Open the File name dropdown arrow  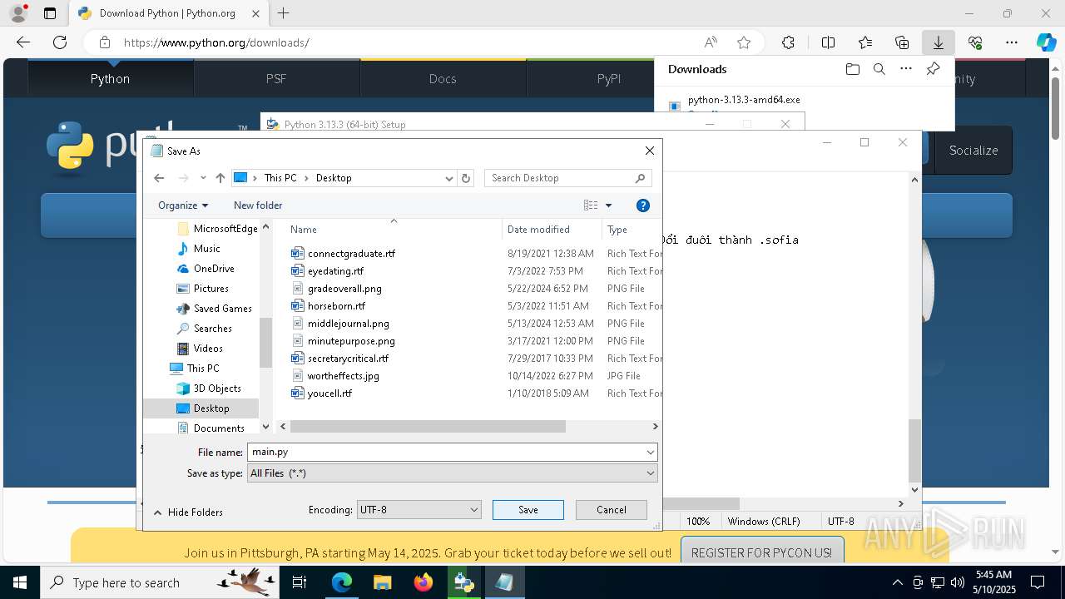[x=651, y=452]
